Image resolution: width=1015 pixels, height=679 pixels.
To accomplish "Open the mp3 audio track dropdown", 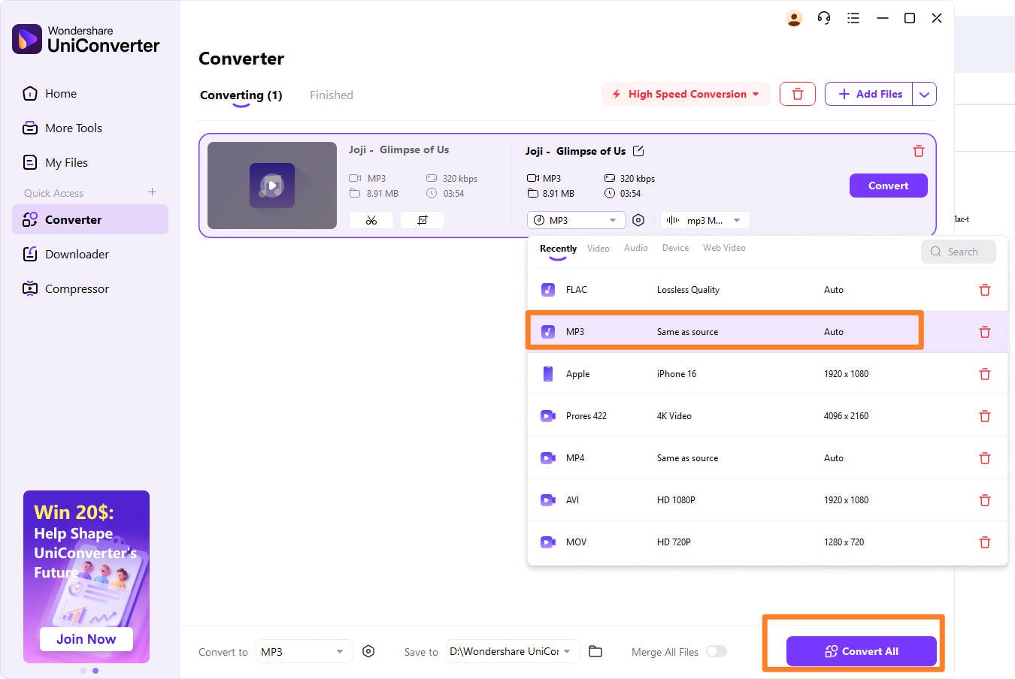I will [x=704, y=220].
